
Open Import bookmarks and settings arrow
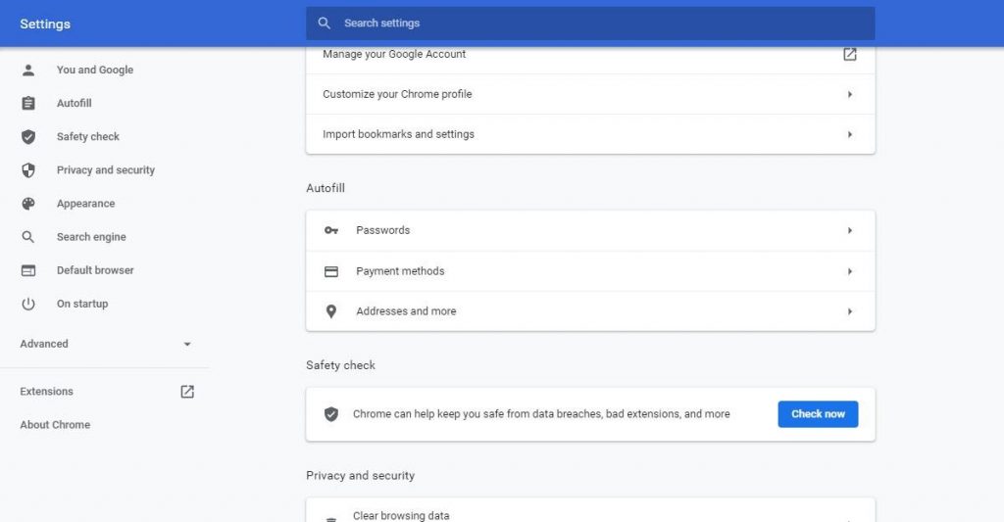850,134
